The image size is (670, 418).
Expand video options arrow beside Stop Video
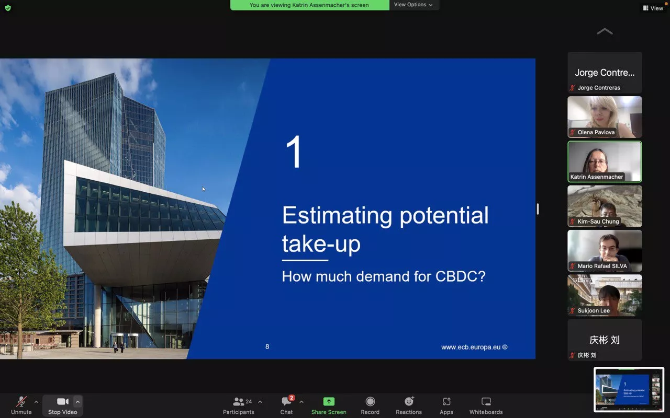[77, 402]
